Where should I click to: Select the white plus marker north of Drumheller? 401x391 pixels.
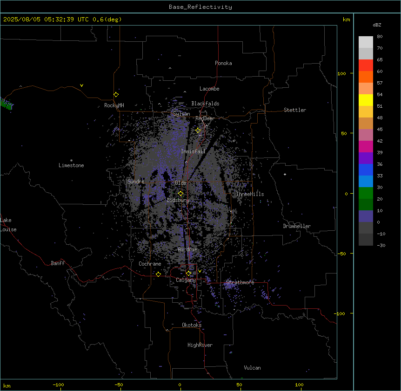[x=285, y=174]
